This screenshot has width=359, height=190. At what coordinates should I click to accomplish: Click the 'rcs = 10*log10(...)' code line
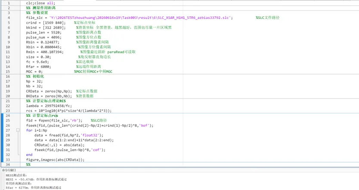tap(69, 111)
